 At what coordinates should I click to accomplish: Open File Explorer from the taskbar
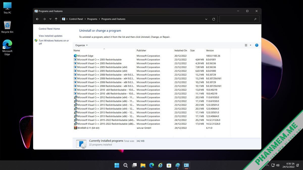pos(143,165)
